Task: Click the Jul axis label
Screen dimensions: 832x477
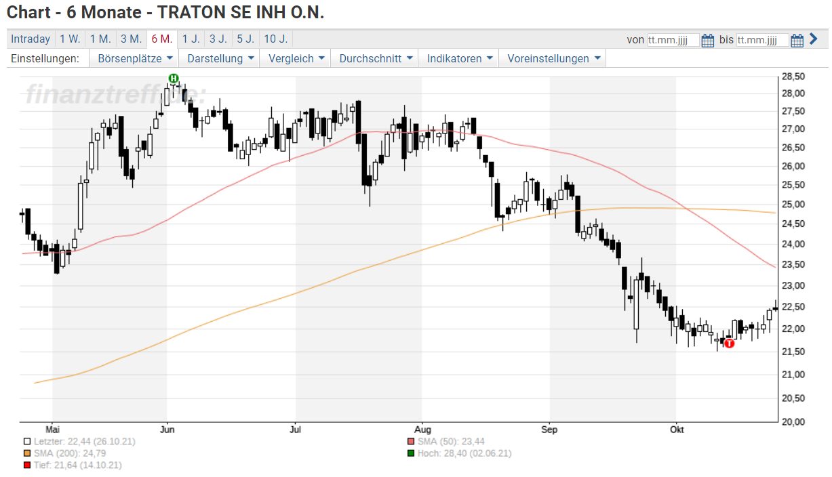Action: point(295,430)
